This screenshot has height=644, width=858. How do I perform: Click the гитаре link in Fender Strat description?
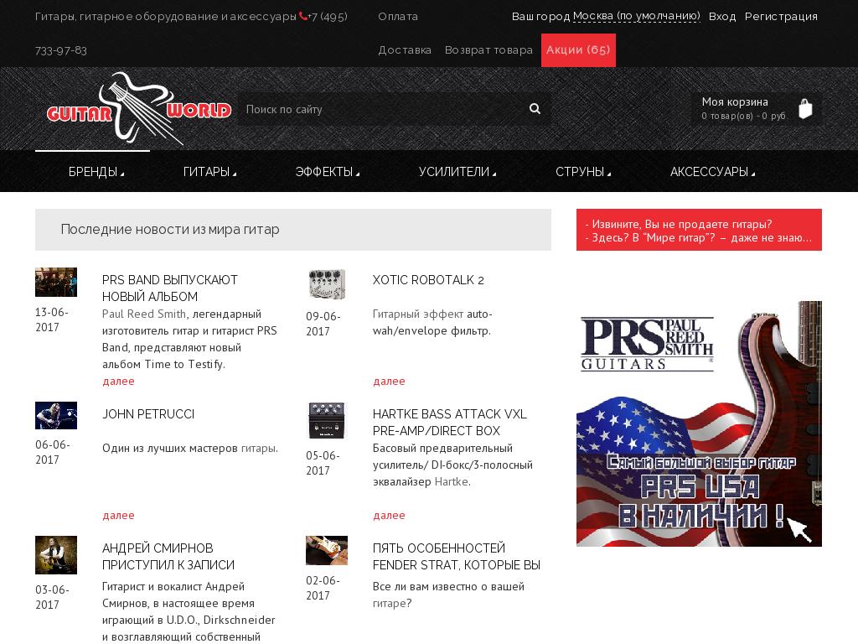[x=389, y=604]
